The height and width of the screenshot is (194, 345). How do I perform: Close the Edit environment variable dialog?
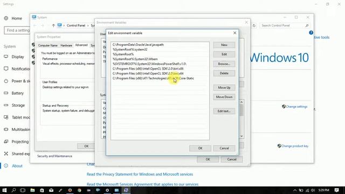tap(235, 33)
